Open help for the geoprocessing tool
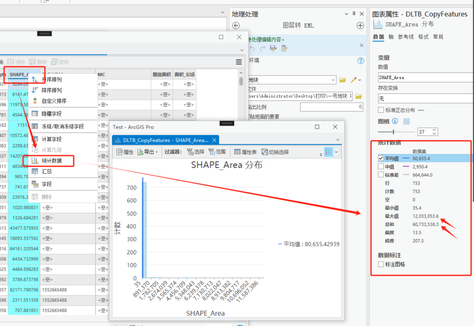 (361, 61)
